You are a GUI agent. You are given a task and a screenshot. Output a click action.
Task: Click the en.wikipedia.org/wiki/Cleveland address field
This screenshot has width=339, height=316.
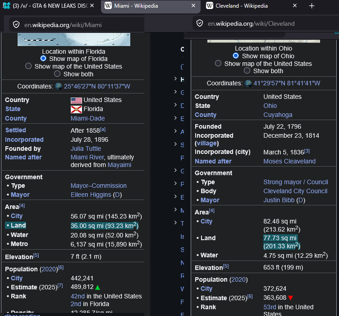(x=266, y=23)
